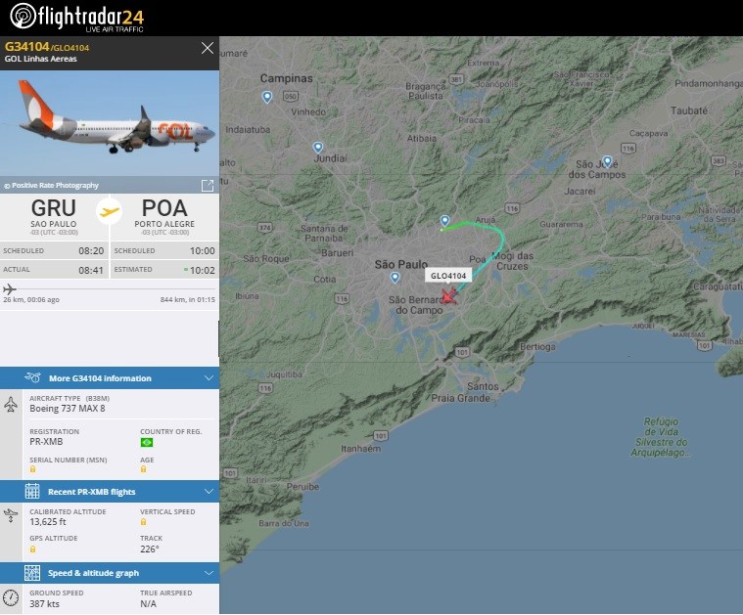Viewport: 743px width, 615px height.
Task: Click the locked Vertical Speed padlock
Action: pos(143,522)
